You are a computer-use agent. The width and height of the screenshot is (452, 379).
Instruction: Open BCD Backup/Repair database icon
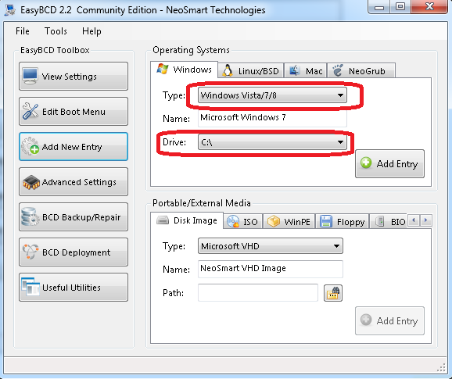pos(30,217)
